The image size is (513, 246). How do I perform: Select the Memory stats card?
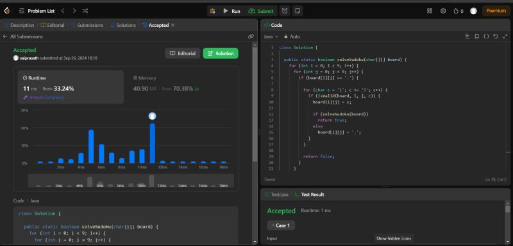click(x=181, y=87)
